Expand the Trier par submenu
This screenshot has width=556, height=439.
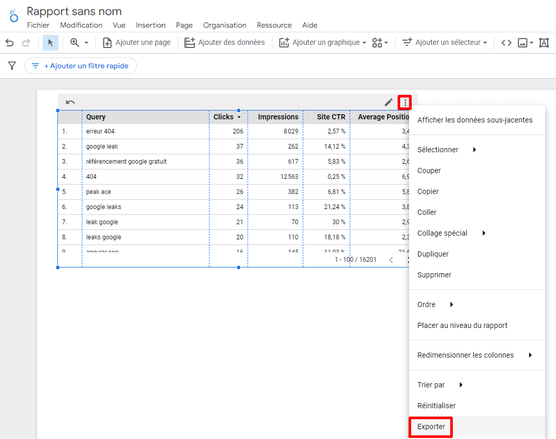(477, 385)
